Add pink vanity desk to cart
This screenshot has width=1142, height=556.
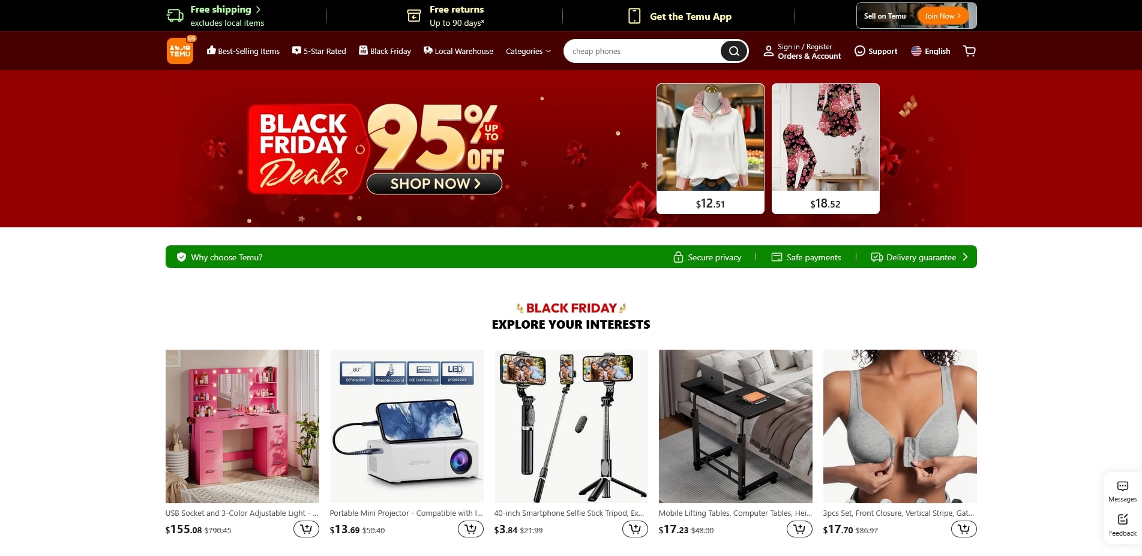coord(306,529)
